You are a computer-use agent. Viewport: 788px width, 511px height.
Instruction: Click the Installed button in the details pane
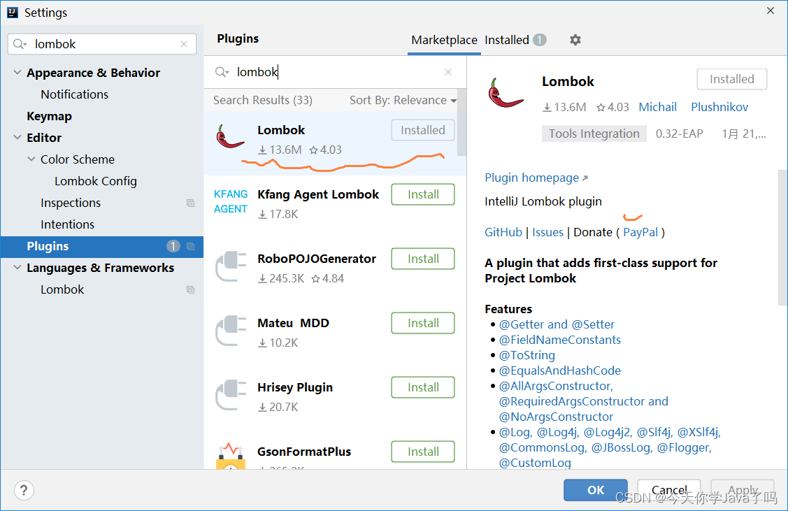731,79
